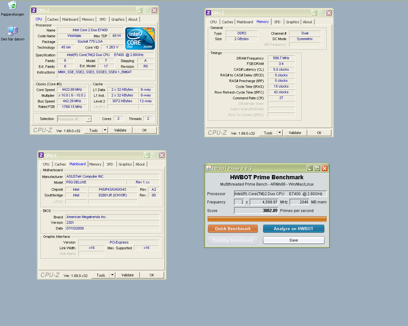Screen dimensions: 408x326
Task: Switch to Memory tab in the Mainboard window
Action: click(x=95, y=164)
